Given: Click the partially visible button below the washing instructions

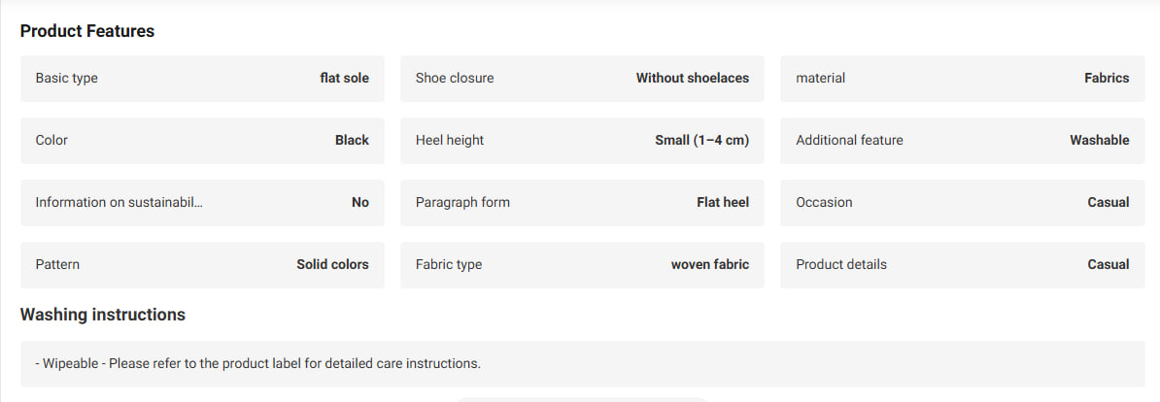Looking at the screenshot, I should point(582,400).
